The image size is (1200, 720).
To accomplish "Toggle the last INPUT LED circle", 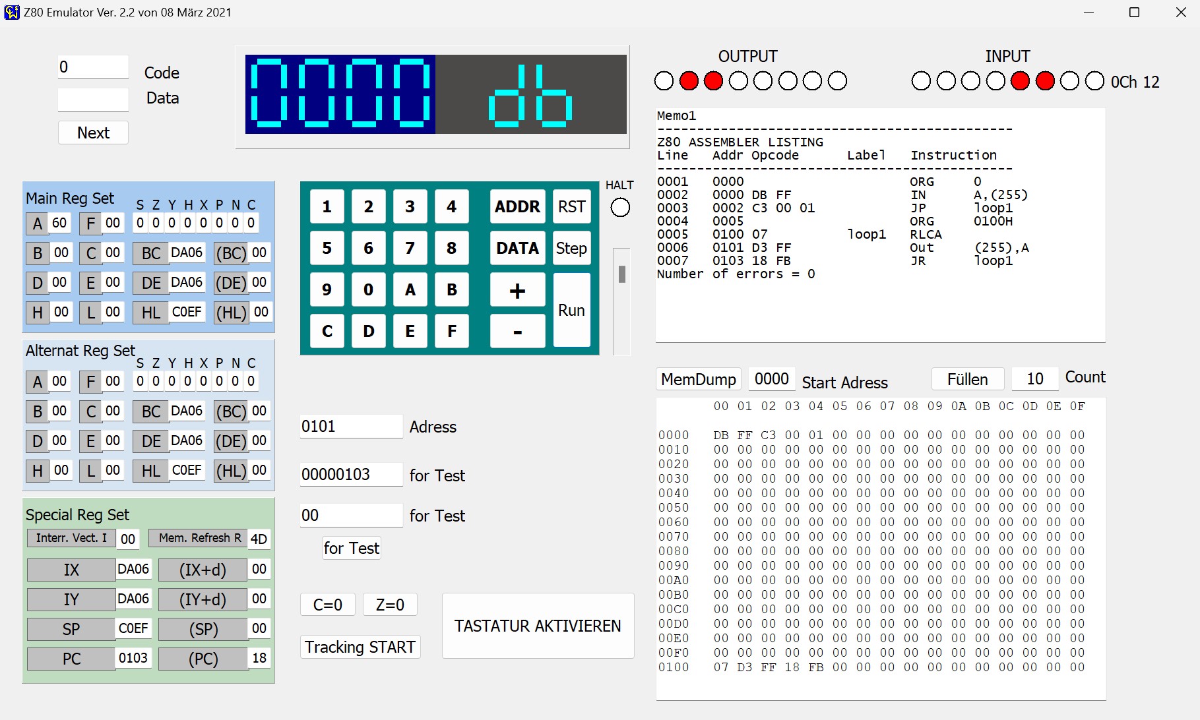I will pos(1094,81).
